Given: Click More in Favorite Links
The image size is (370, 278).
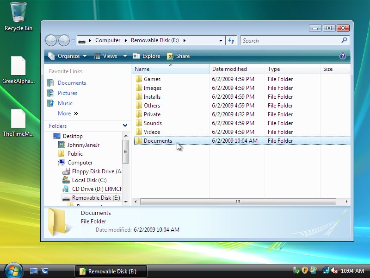Looking at the screenshot, I should click(65, 114).
